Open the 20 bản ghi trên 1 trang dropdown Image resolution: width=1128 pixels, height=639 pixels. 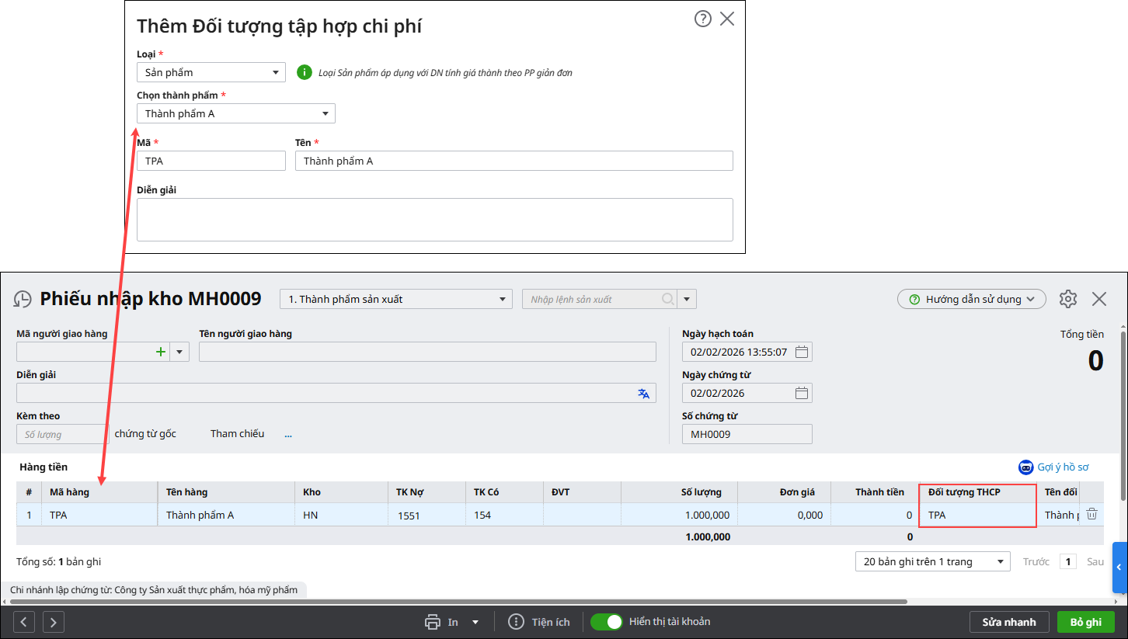[932, 561]
